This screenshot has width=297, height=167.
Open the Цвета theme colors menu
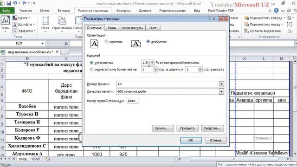click(x=21, y=18)
